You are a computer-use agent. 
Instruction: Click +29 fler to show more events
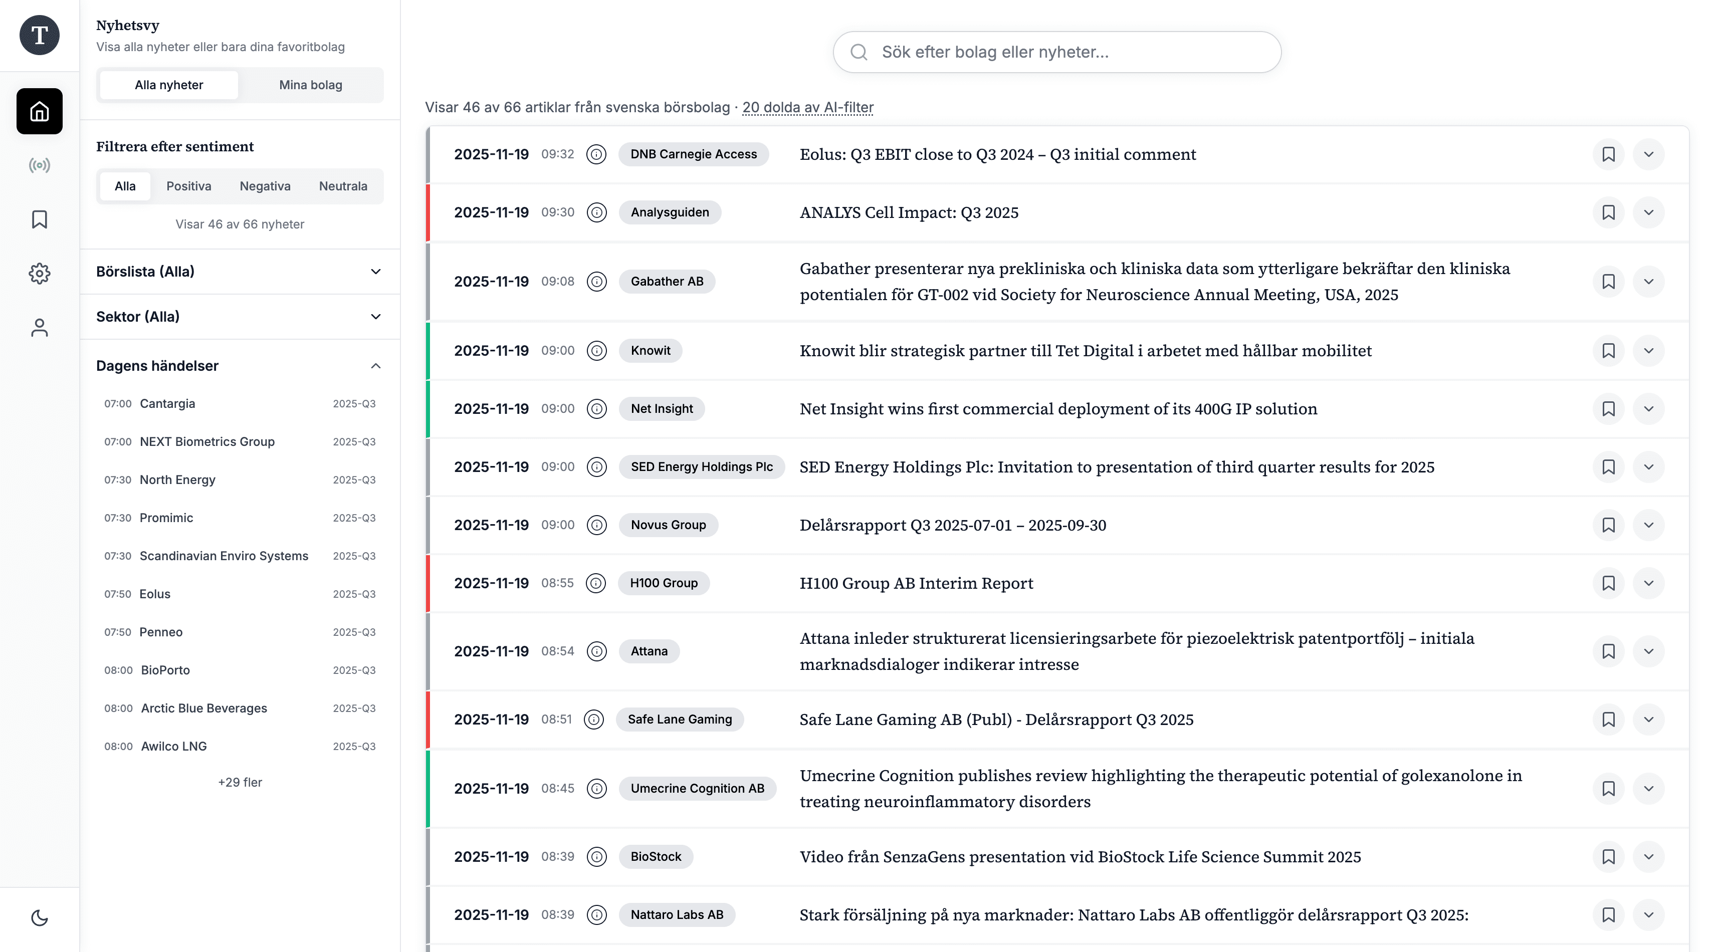(x=240, y=782)
